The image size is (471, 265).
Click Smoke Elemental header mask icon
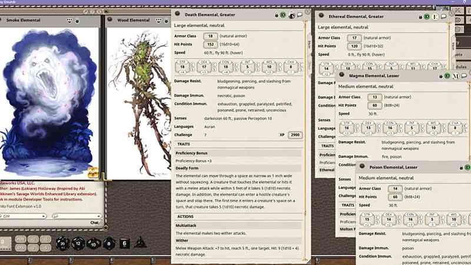(x=69, y=21)
